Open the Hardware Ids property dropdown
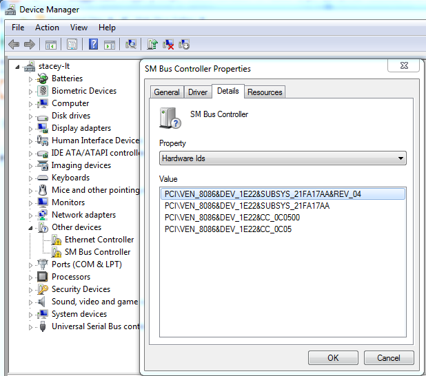 coord(283,158)
